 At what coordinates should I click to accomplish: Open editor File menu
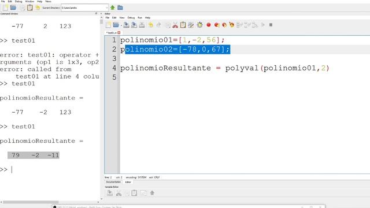coord(108,18)
